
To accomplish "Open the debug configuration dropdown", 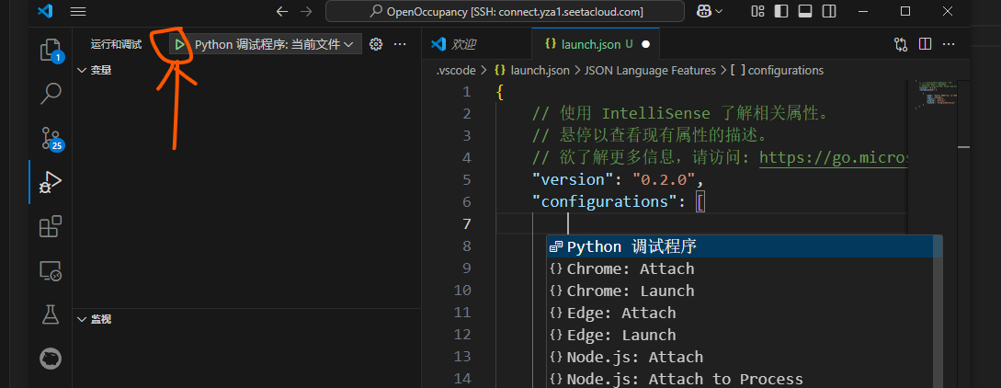I will tap(274, 44).
